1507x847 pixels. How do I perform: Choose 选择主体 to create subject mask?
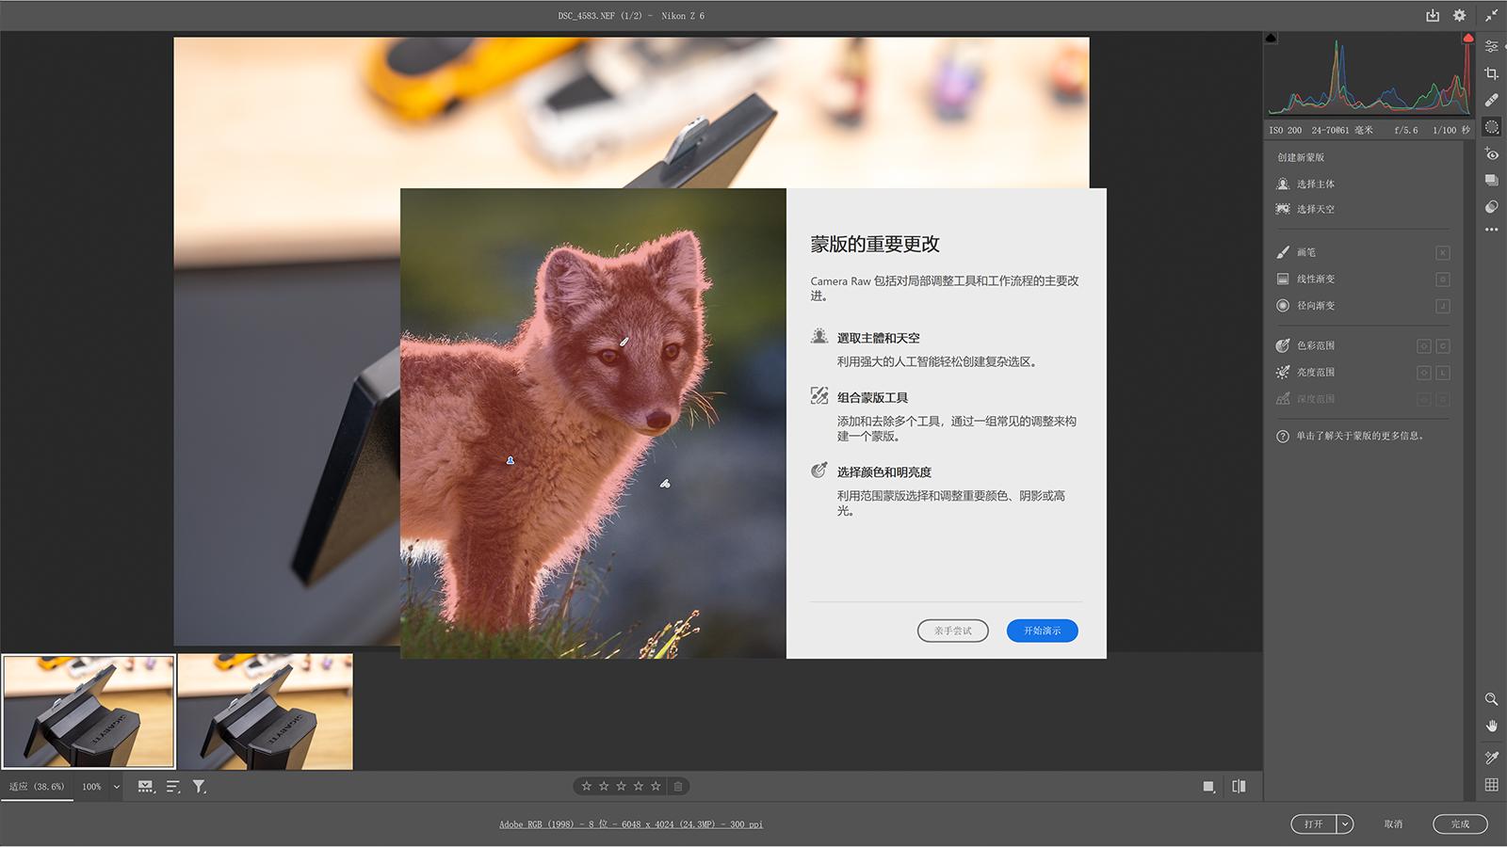[1315, 184]
